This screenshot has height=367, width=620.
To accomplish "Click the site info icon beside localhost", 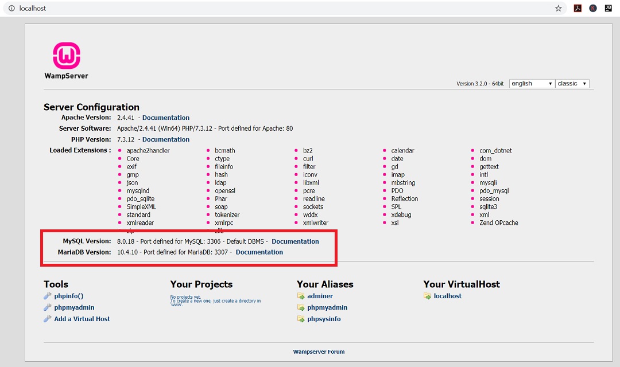I will (12, 8).
